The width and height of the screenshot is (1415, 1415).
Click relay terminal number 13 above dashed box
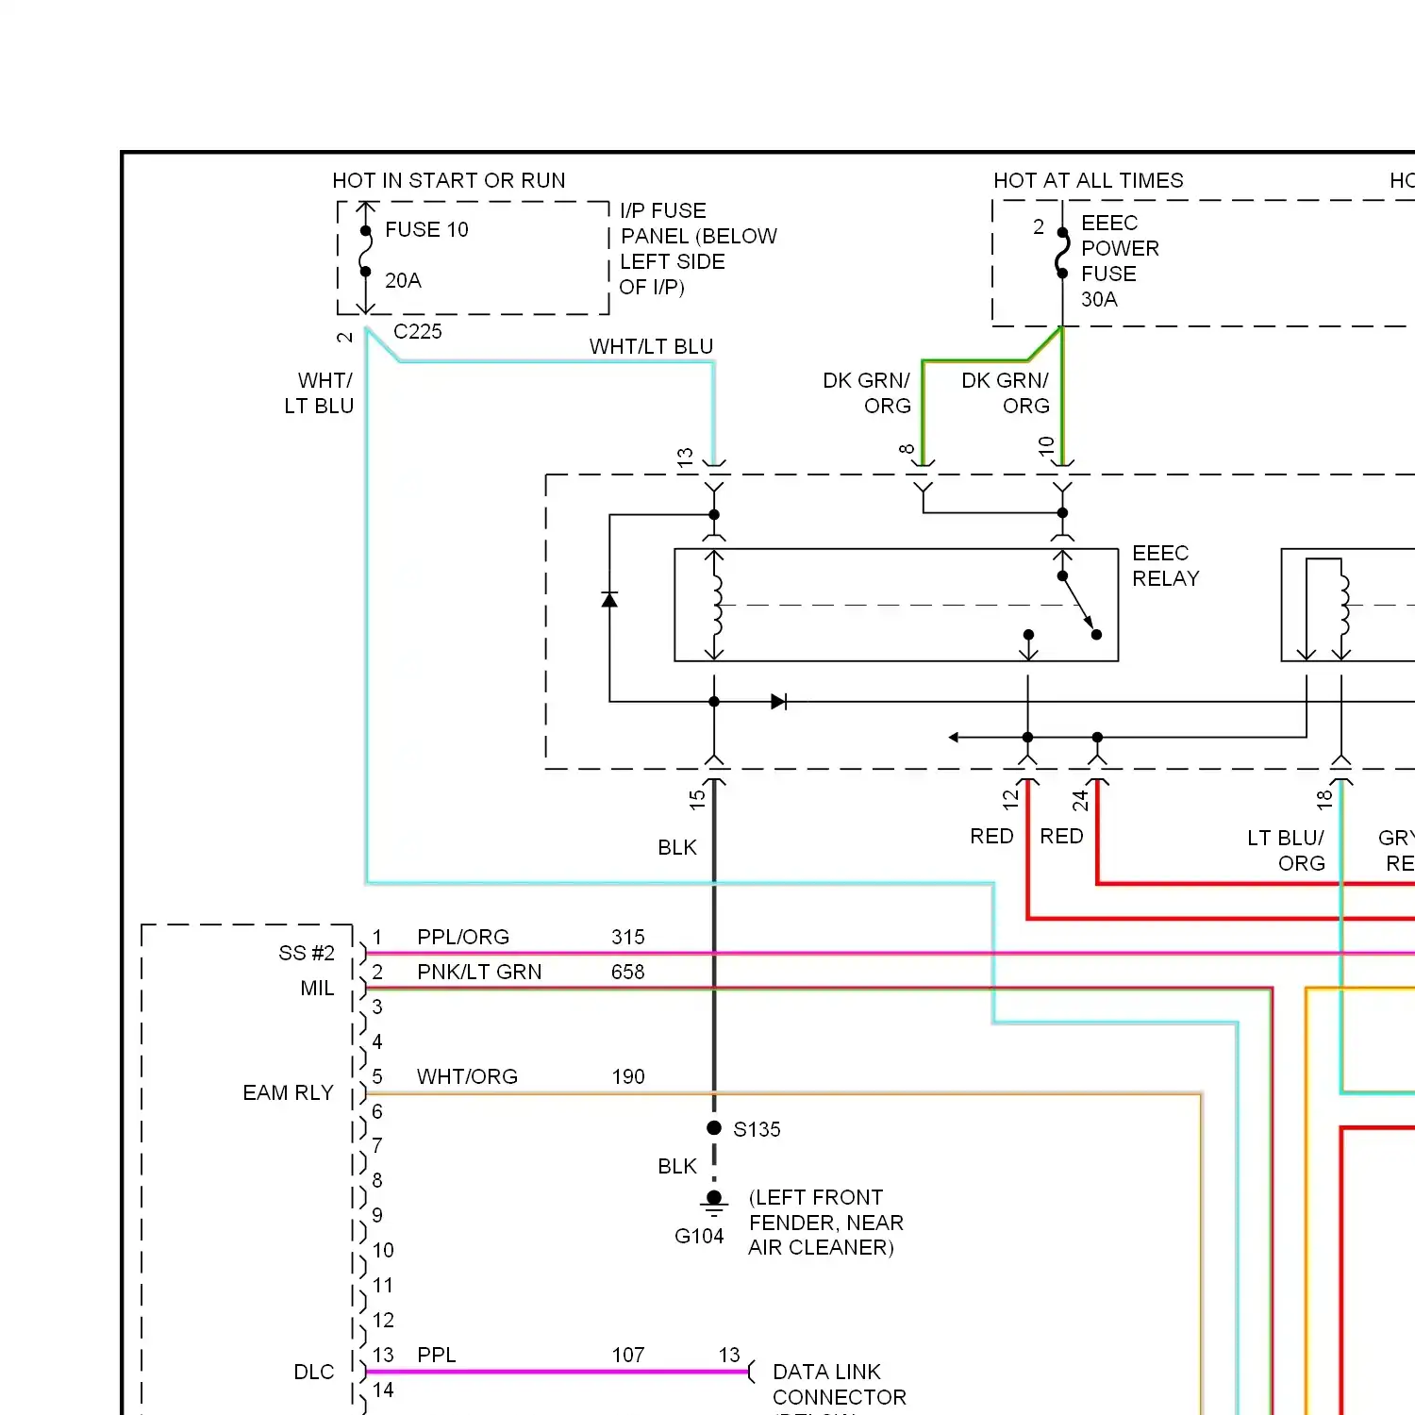[x=685, y=458]
